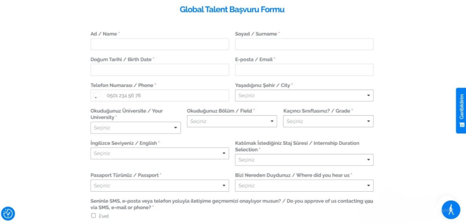Open the cookie consent checkmark icon

pyautogui.click(x=8, y=213)
